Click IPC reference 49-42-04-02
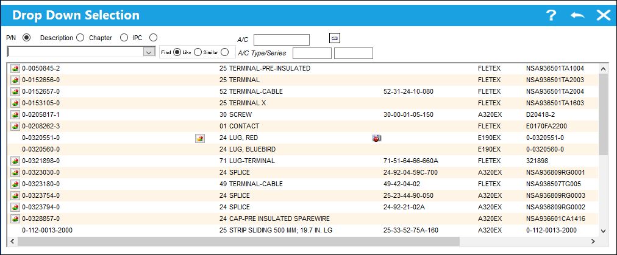The image size is (617, 255). (402, 184)
